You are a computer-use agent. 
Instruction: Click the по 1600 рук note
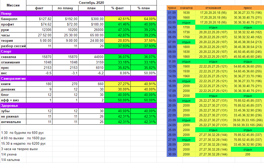36,138
